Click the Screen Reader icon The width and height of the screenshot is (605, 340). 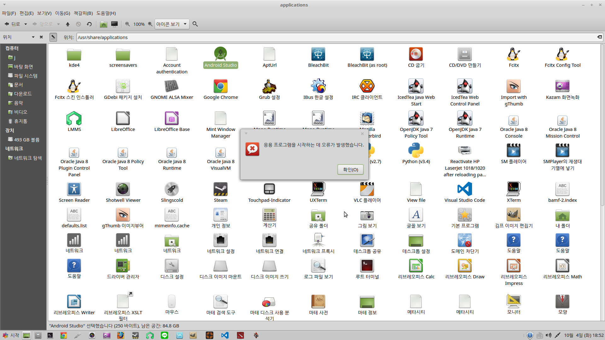coord(74,189)
